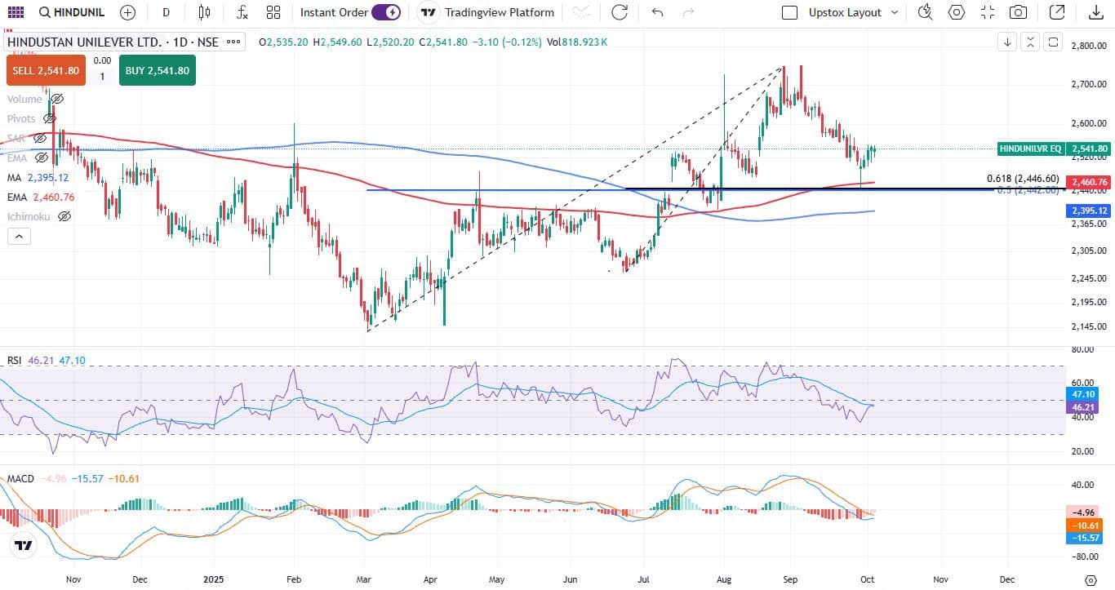
Task: Open the candlestick chart style selector
Action: [204, 12]
